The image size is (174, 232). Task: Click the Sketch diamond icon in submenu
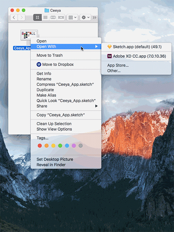coord(109,47)
